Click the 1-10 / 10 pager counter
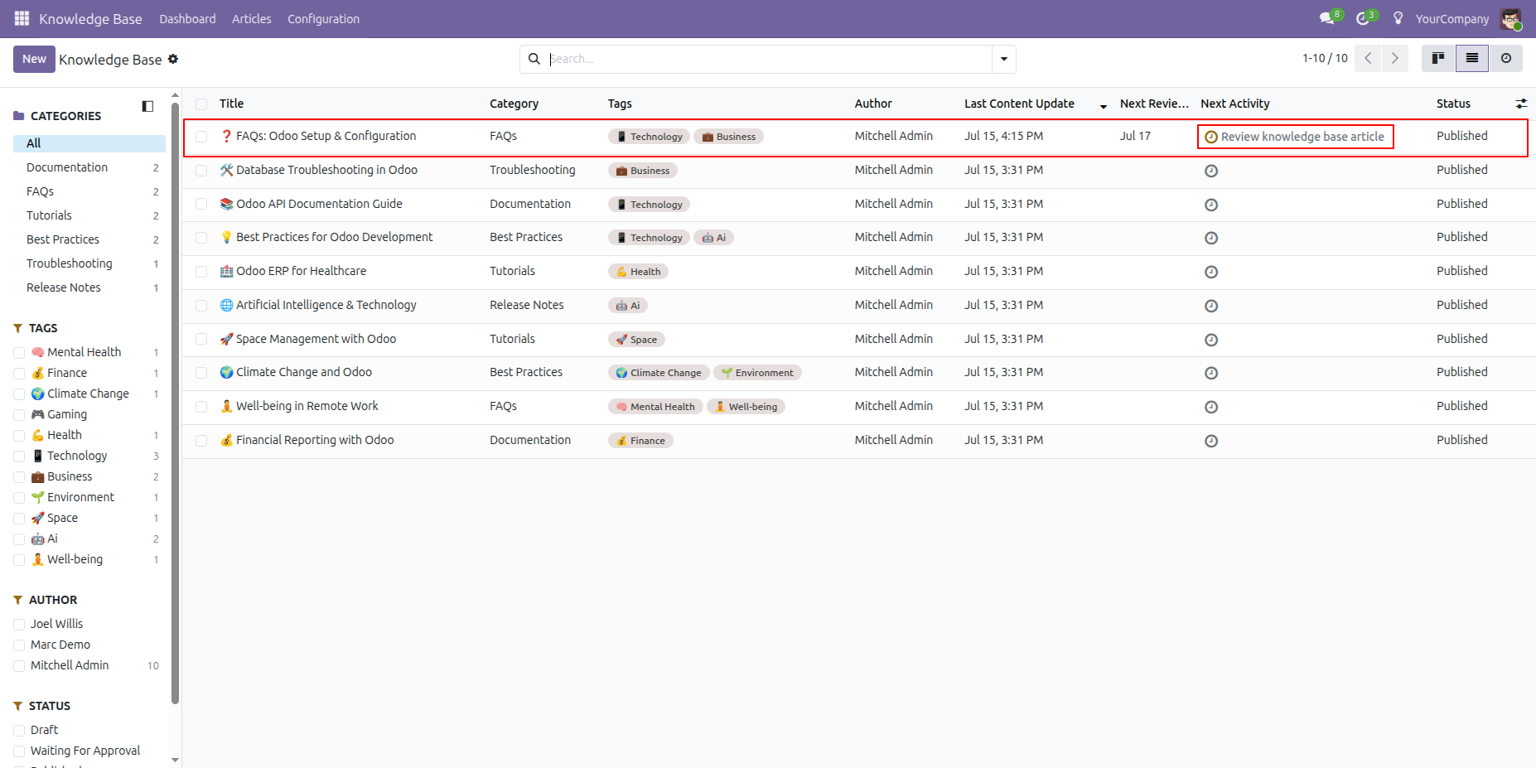Screen dimensions: 1536x768 click(x=1325, y=58)
